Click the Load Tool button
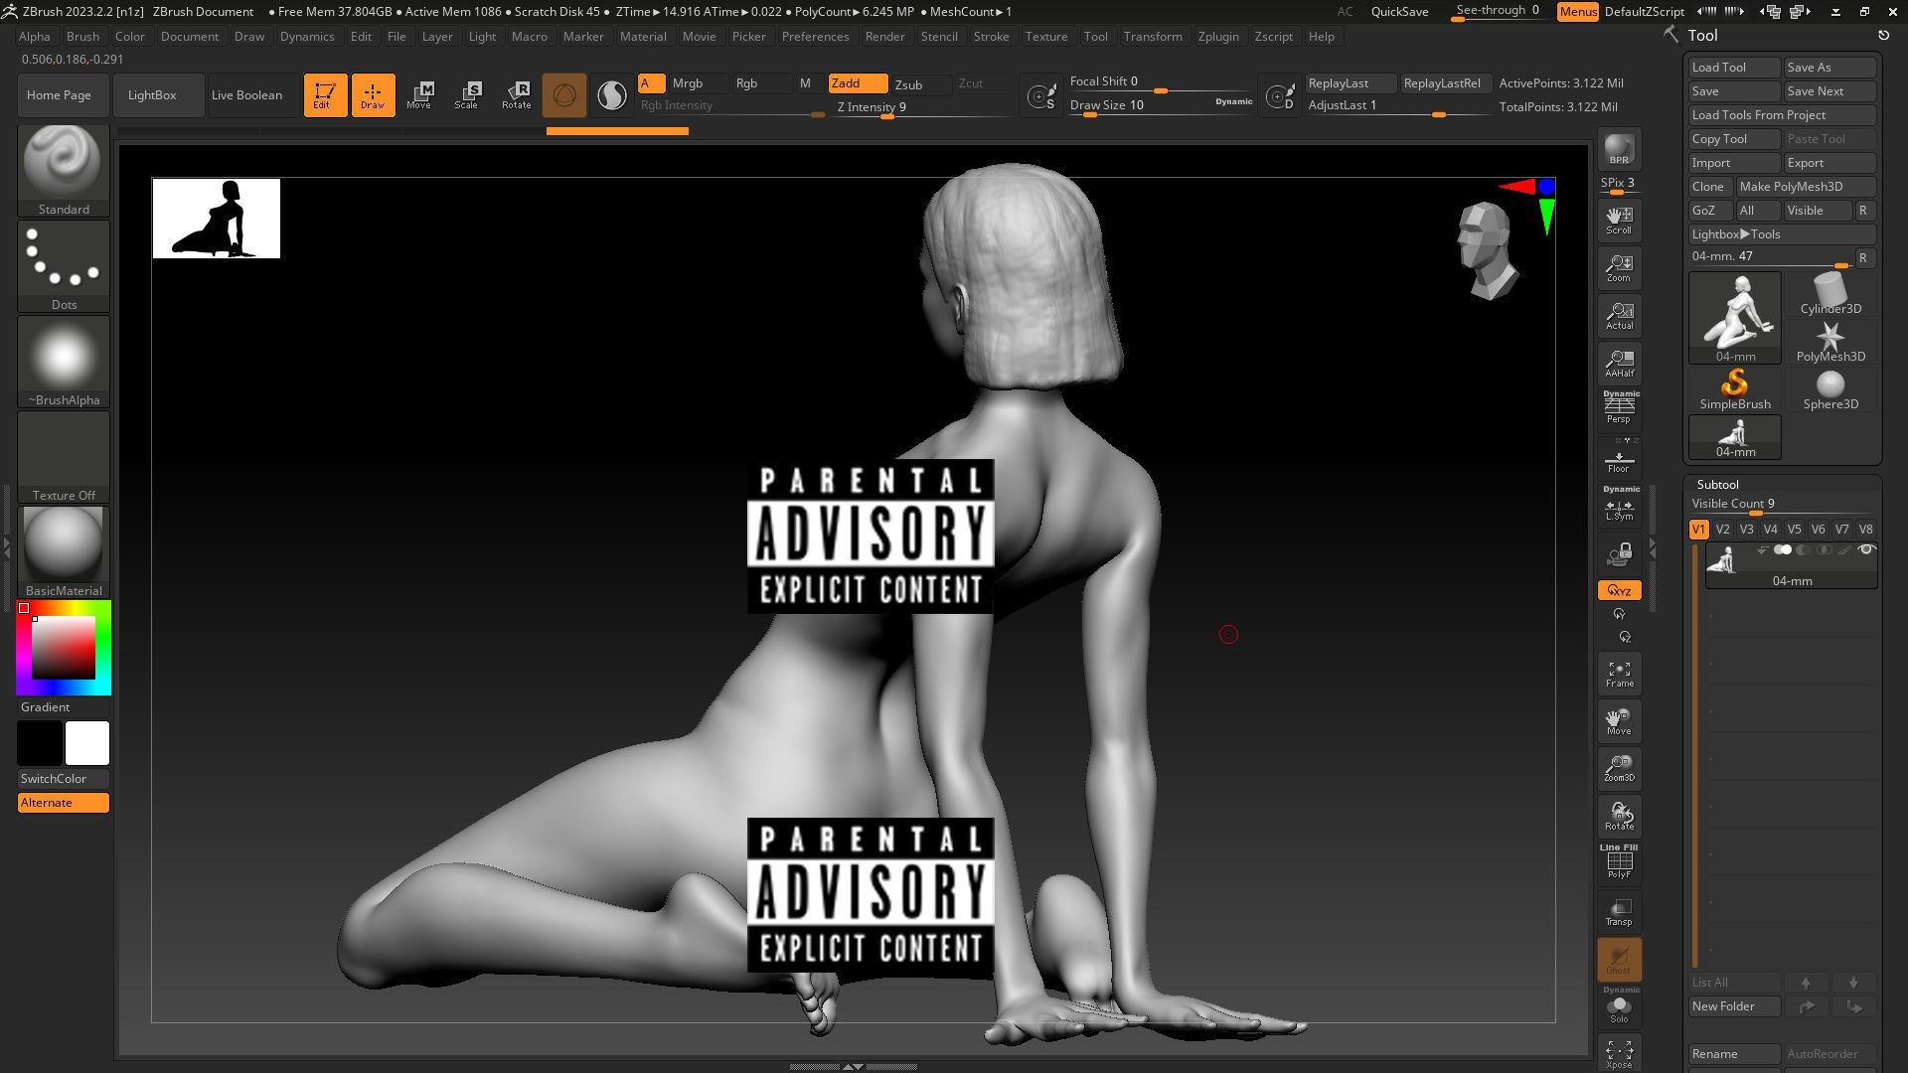Image resolution: width=1908 pixels, height=1073 pixels. pos(1734,68)
